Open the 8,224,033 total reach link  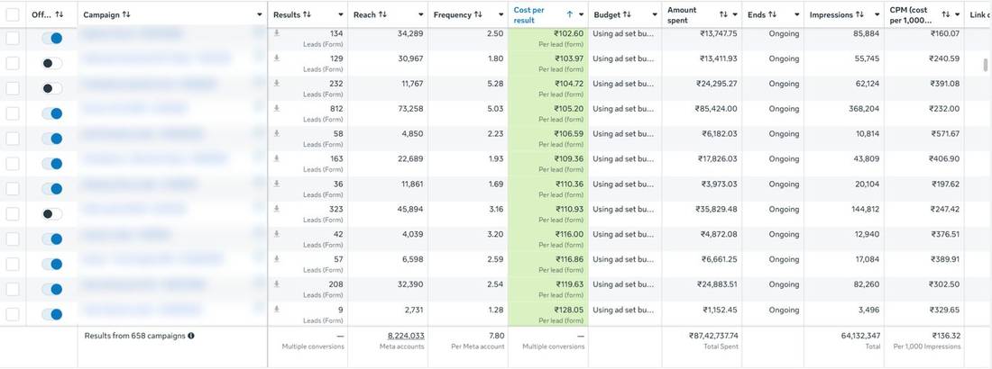pos(406,336)
